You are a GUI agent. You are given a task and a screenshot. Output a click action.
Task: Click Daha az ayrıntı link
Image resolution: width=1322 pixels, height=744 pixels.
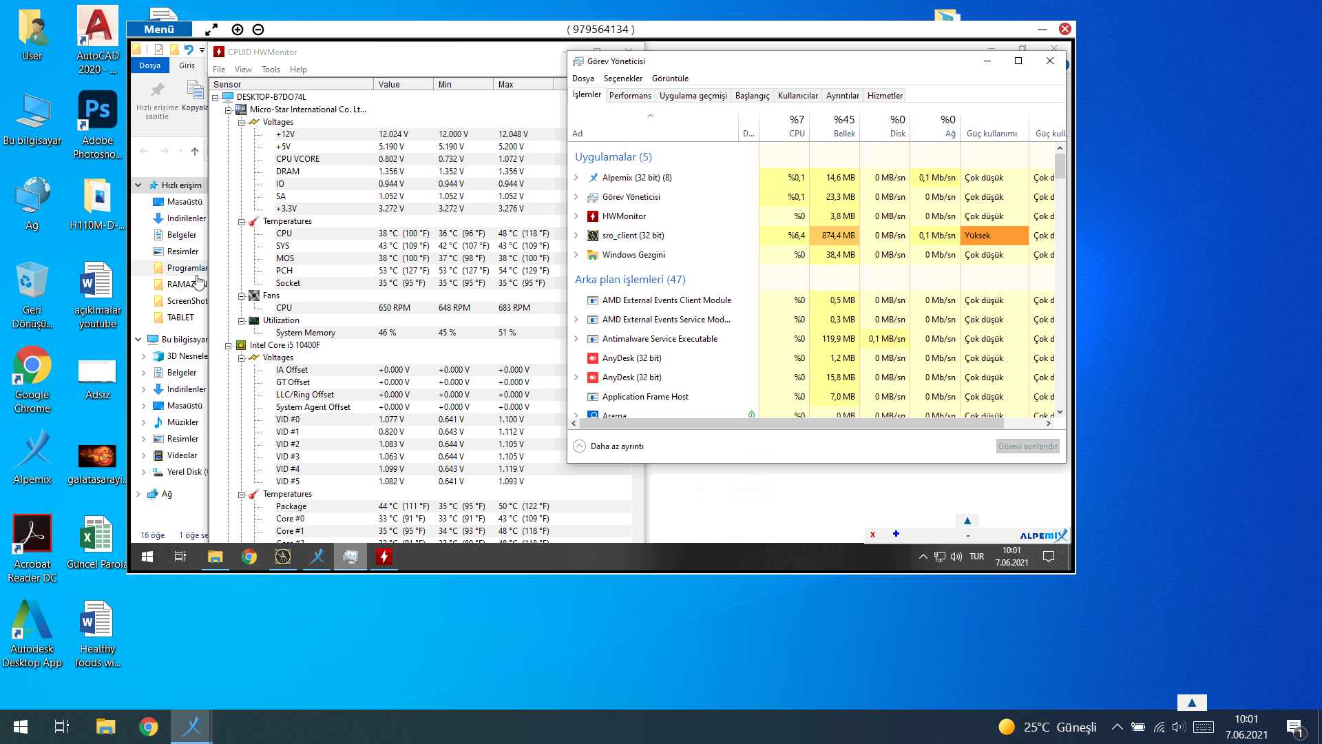tap(609, 446)
